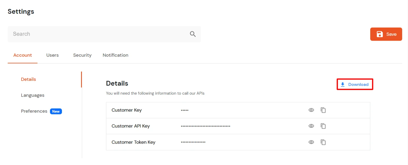
Task: Click the floppy disk icon on Save button
Action: (380, 34)
